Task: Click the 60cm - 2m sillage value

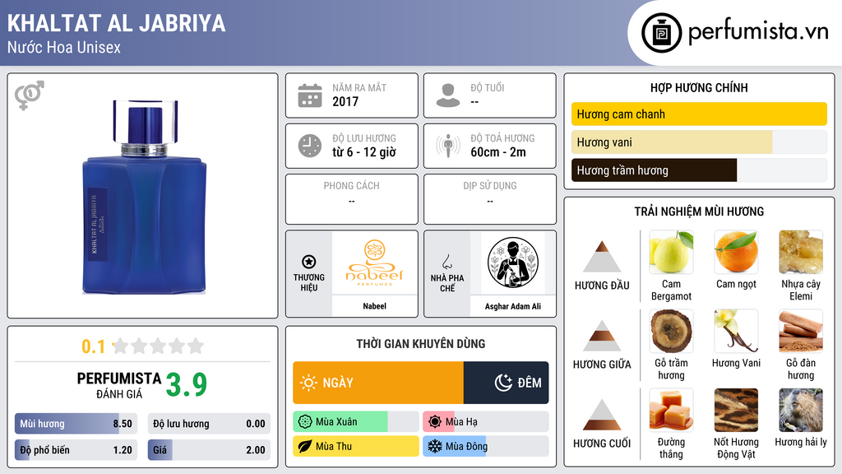Action: tap(498, 152)
